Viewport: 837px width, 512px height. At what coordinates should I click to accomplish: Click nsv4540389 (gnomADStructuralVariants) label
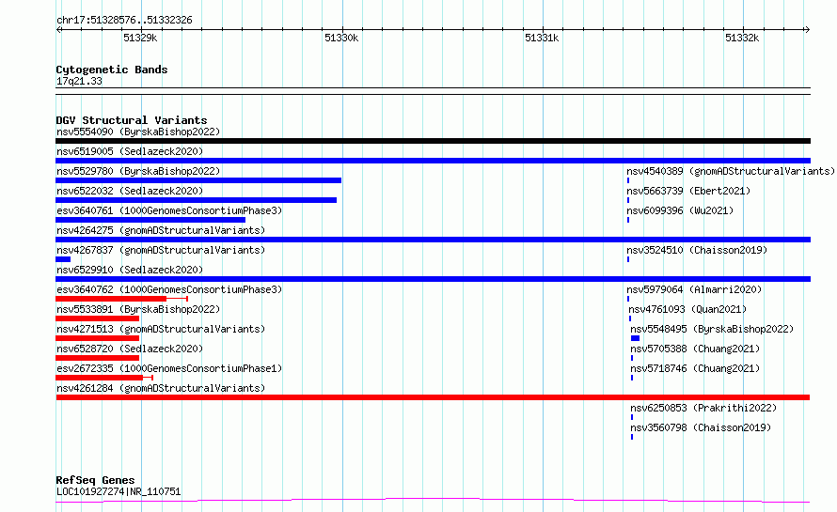click(730, 171)
